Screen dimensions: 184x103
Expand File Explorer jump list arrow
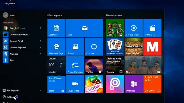click(x=40, y=90)
